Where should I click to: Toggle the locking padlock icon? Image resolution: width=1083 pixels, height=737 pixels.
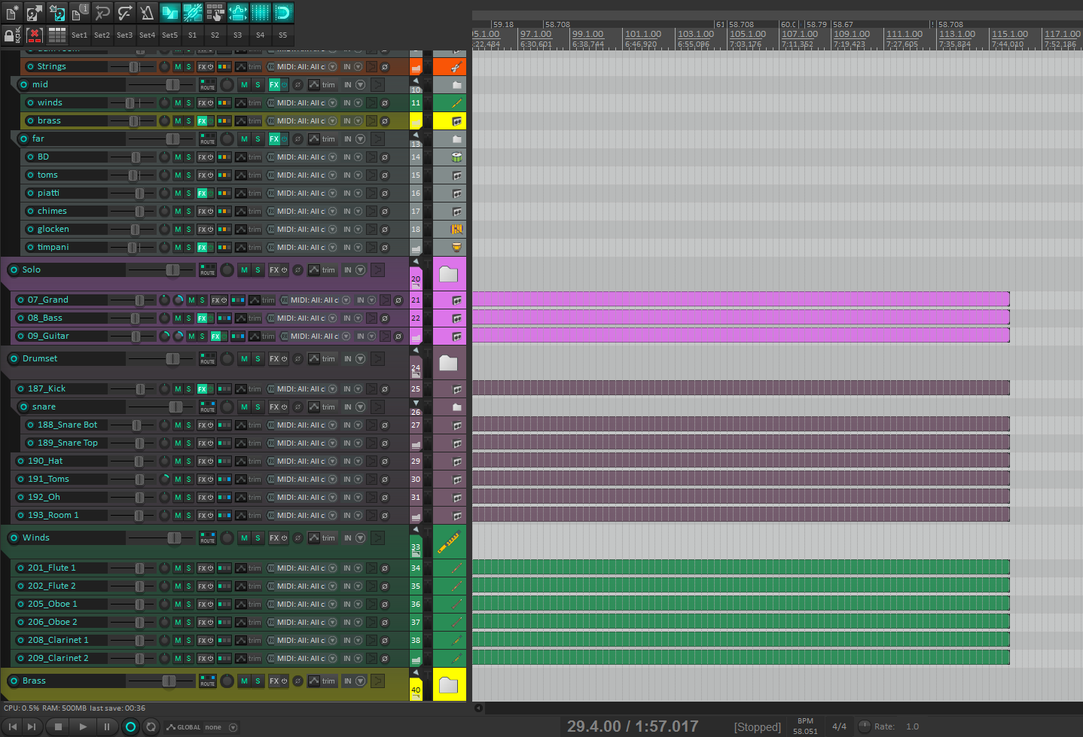(12, 35)
